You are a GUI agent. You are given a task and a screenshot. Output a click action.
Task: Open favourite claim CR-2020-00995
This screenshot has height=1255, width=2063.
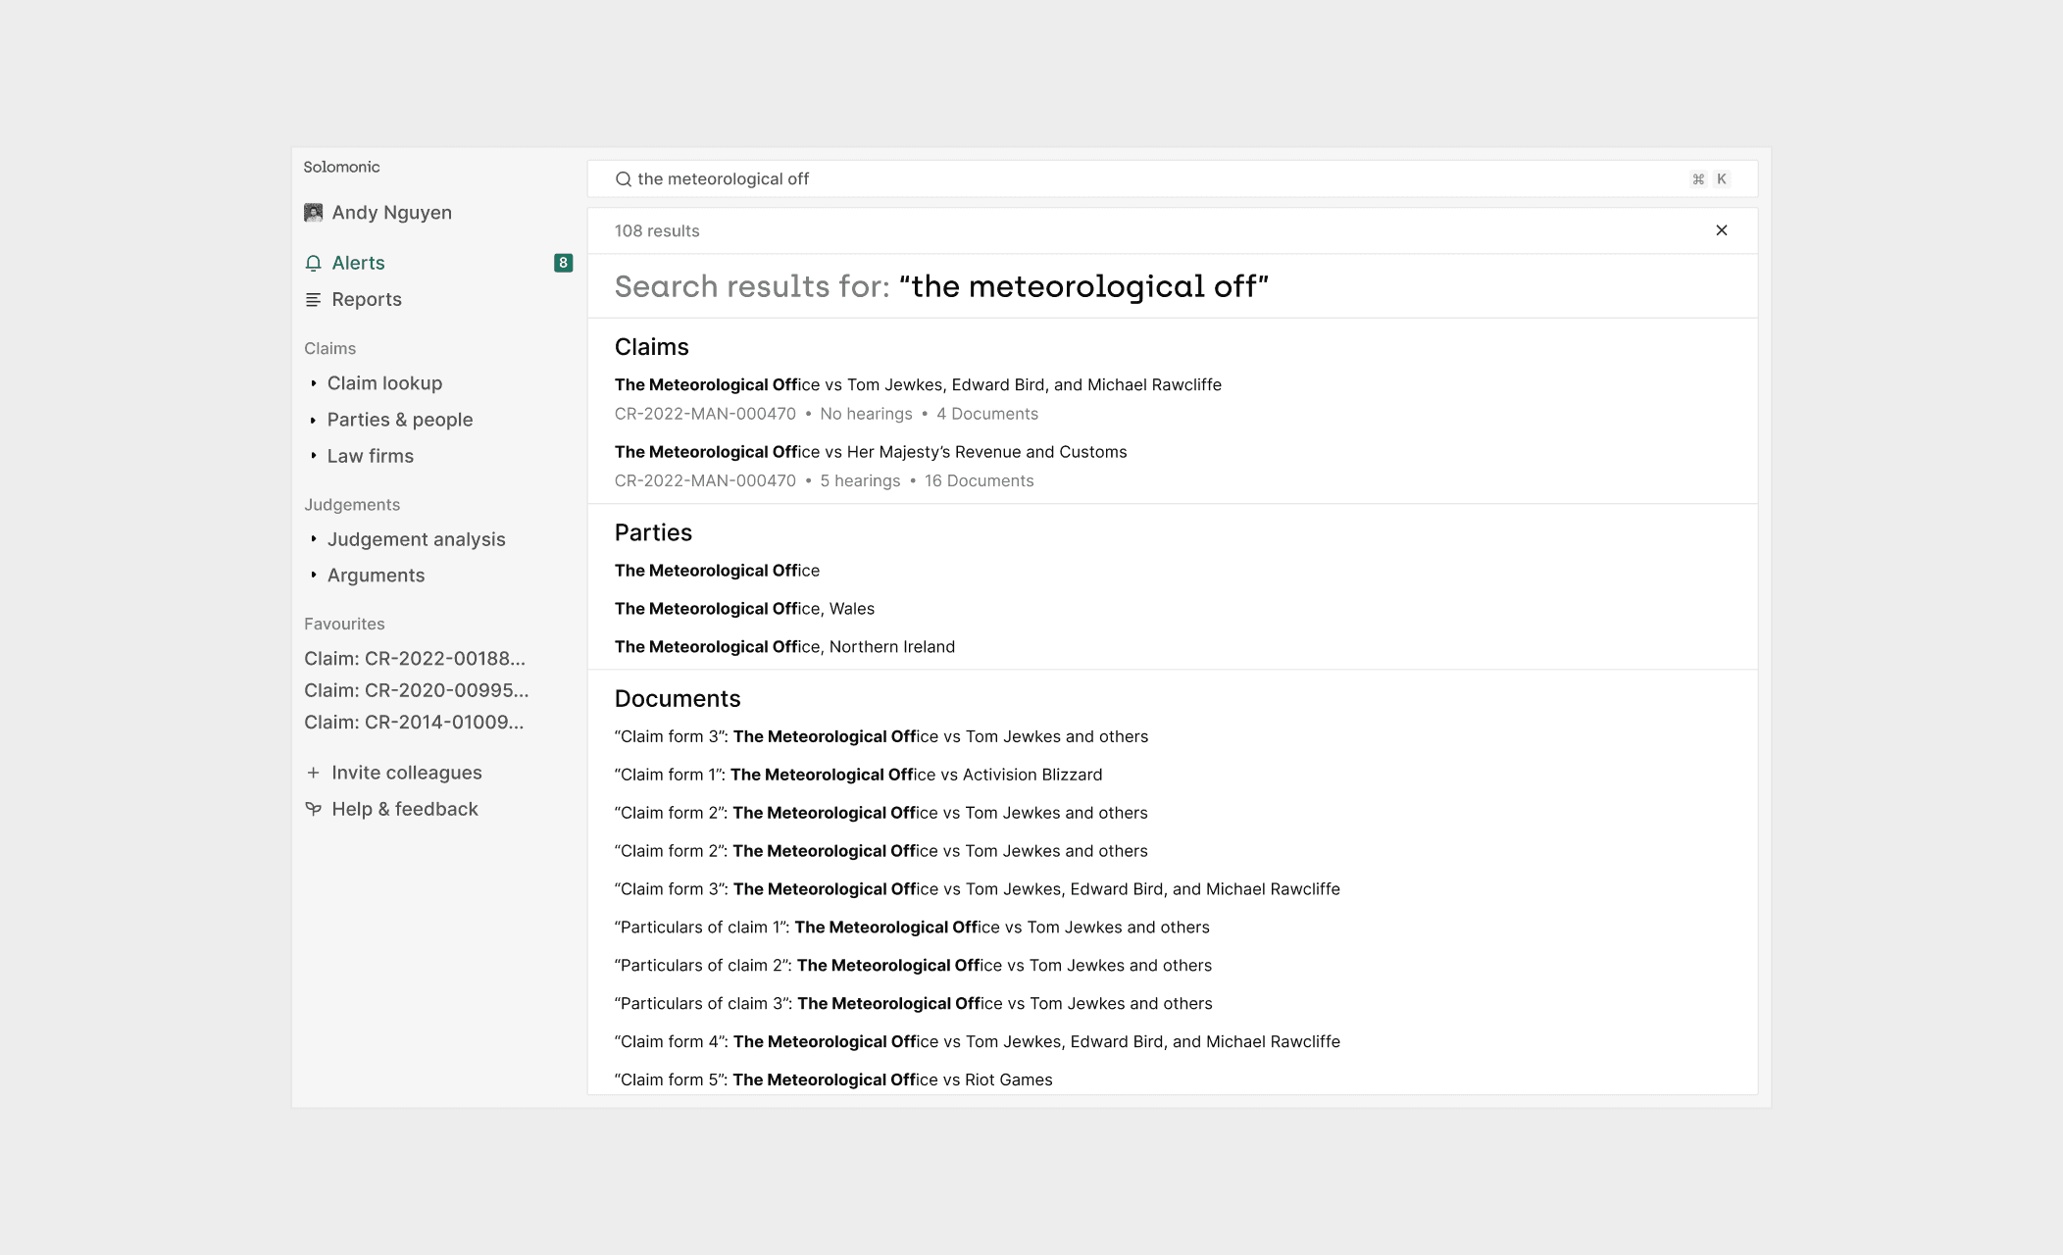pyautogui.click(x=416, y=690)
